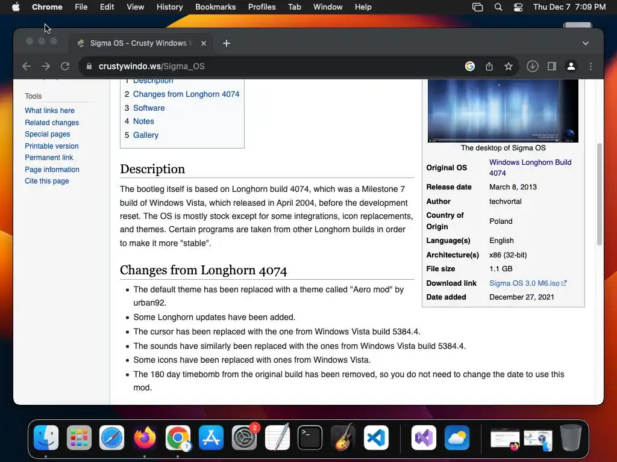Open Google icon in the address bar
Screen dimensions: 617x462
click(470, 66)
